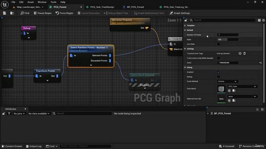
Task: Open Material Override None dropdown
Action: click(242, 96)
